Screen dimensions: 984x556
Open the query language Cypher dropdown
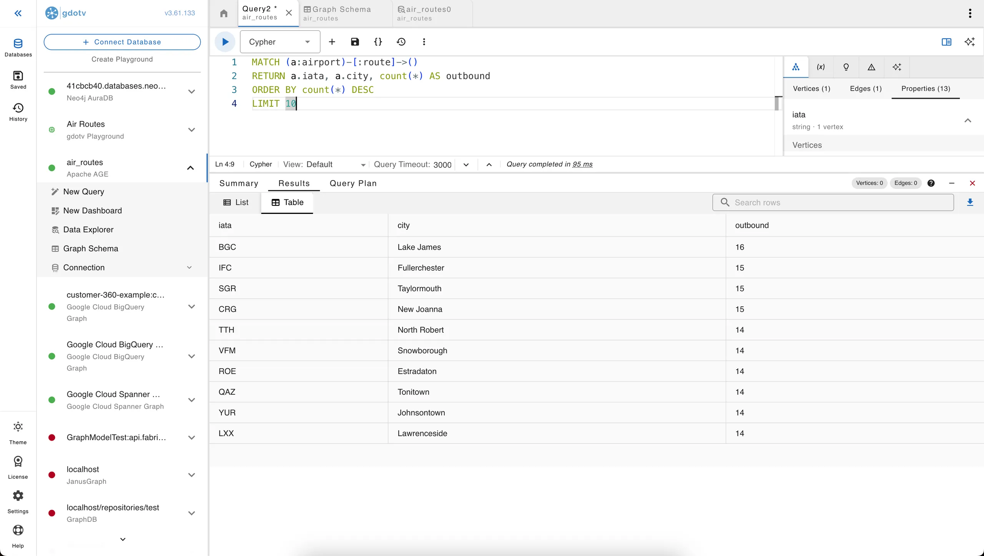pyautogui.click(x=280, y=42)
